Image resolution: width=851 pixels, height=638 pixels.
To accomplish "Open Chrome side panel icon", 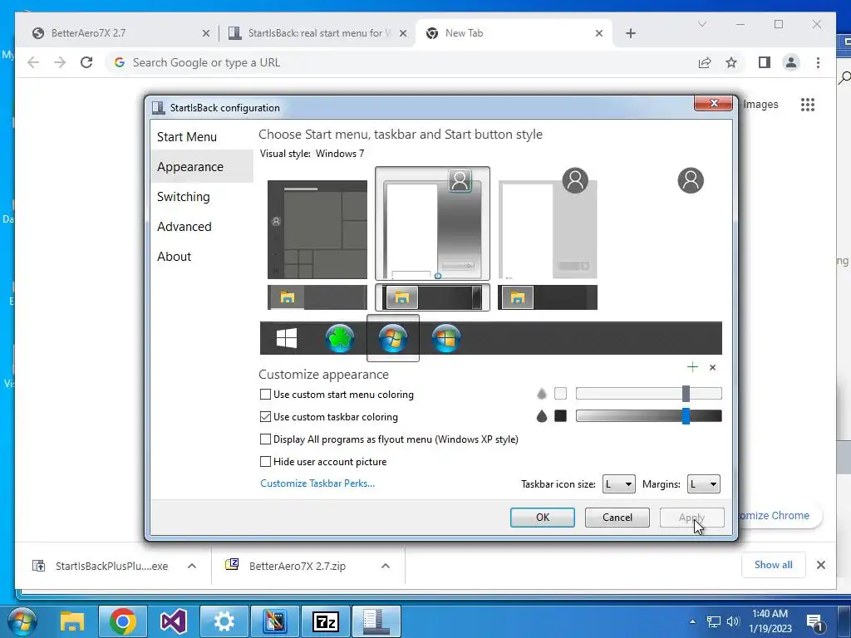I will 765,62.
